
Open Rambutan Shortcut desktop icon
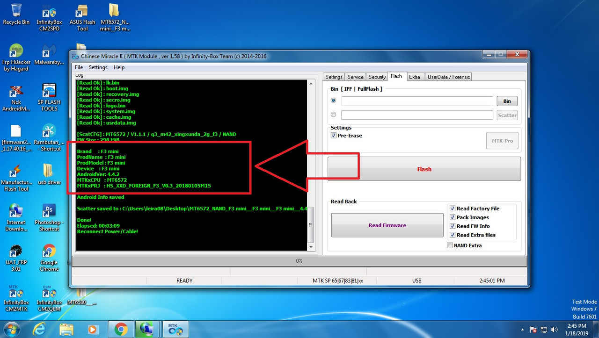(x=49, y=138)
